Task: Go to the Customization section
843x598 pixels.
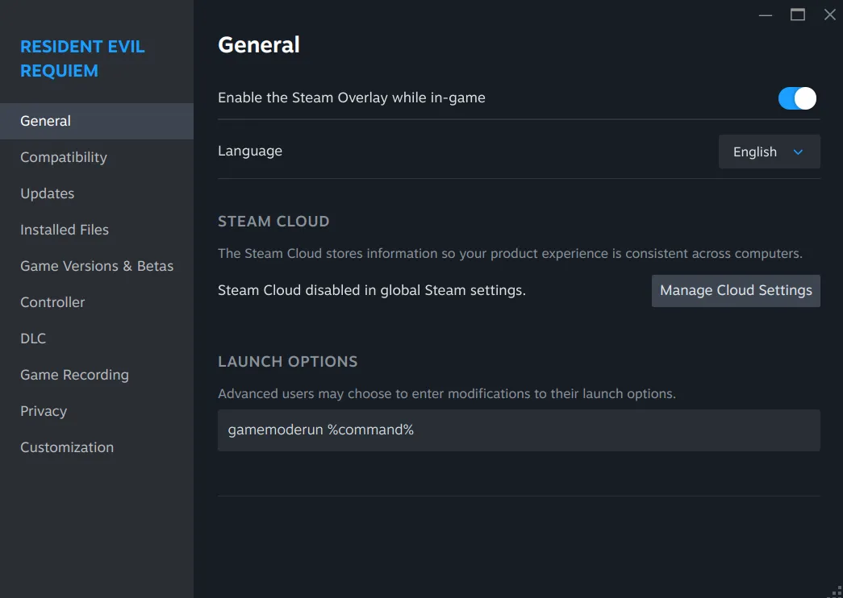Action: pyautogui.click(x=67, y=447)
